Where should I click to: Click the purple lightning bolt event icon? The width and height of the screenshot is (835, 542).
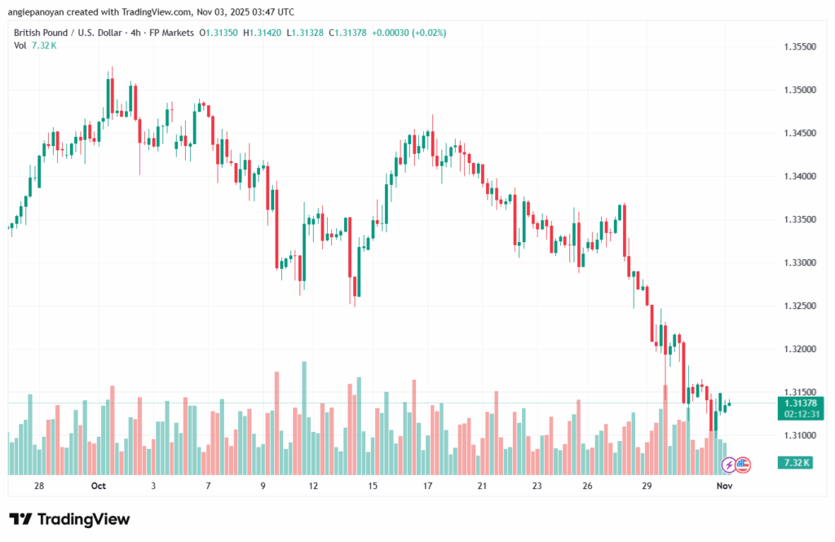[729, 465]
